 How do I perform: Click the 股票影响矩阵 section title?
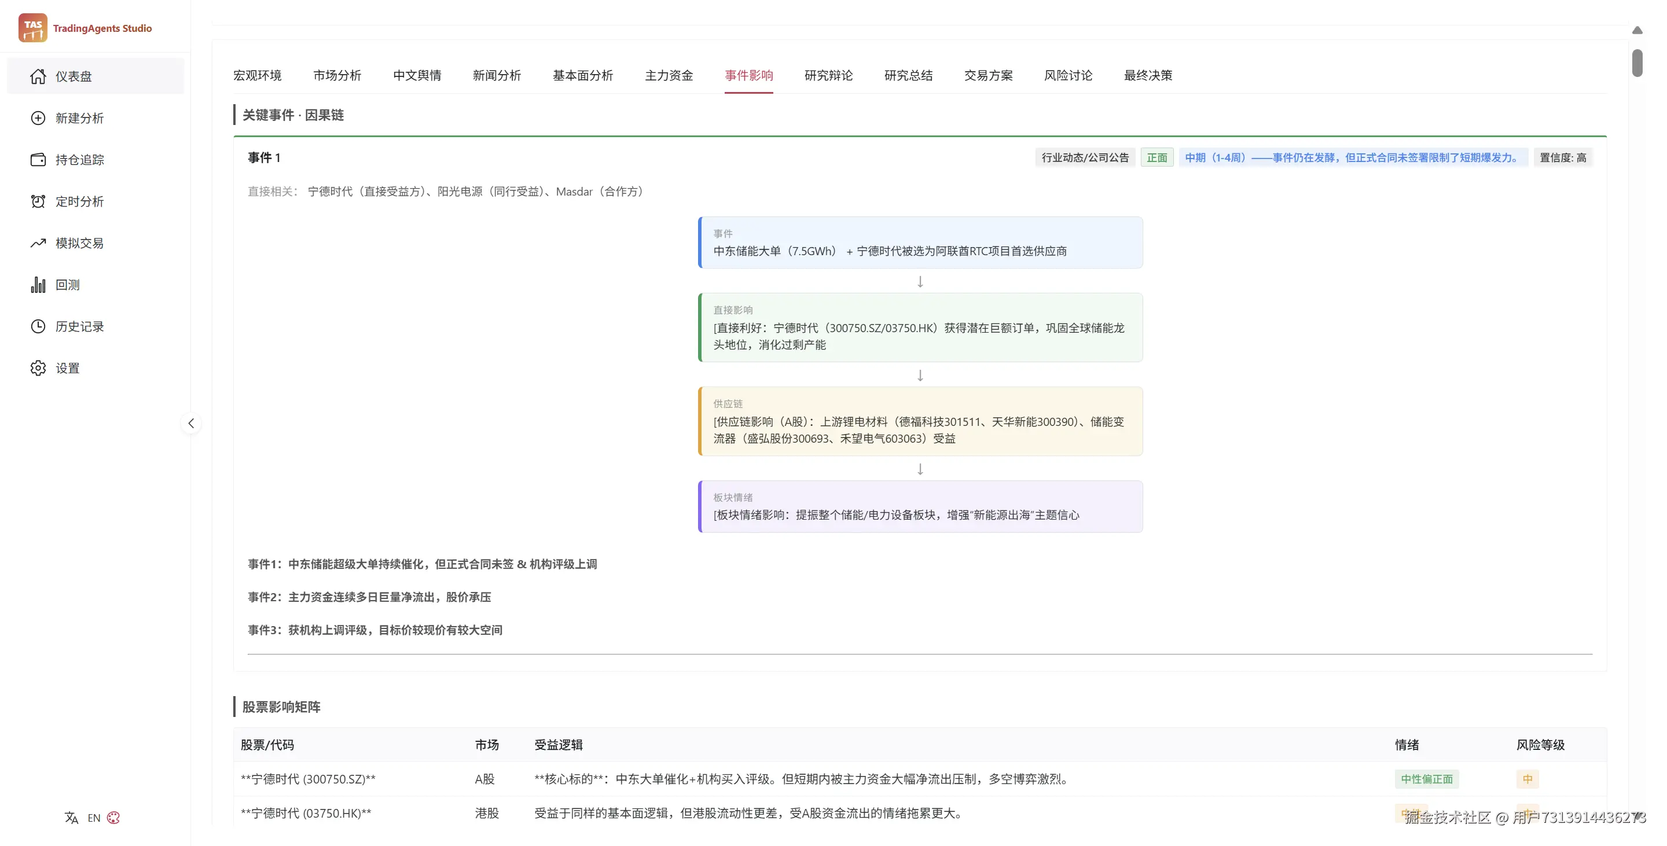click(281, 707)
